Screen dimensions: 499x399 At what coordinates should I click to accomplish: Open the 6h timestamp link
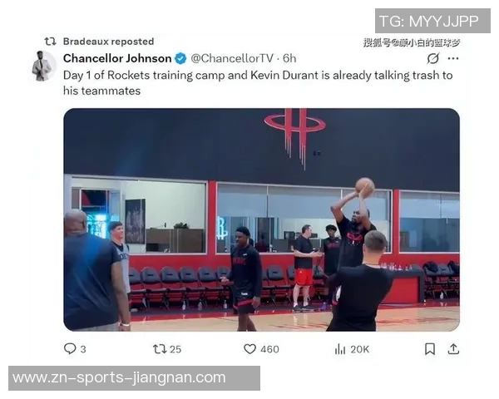pos(289,58)
